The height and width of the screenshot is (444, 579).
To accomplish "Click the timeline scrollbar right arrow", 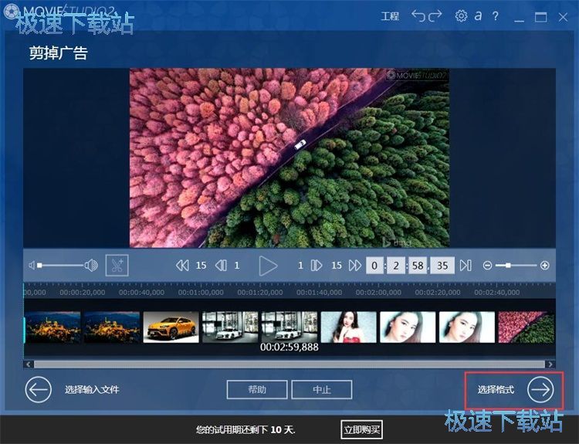I will click(x=550, y=364).
